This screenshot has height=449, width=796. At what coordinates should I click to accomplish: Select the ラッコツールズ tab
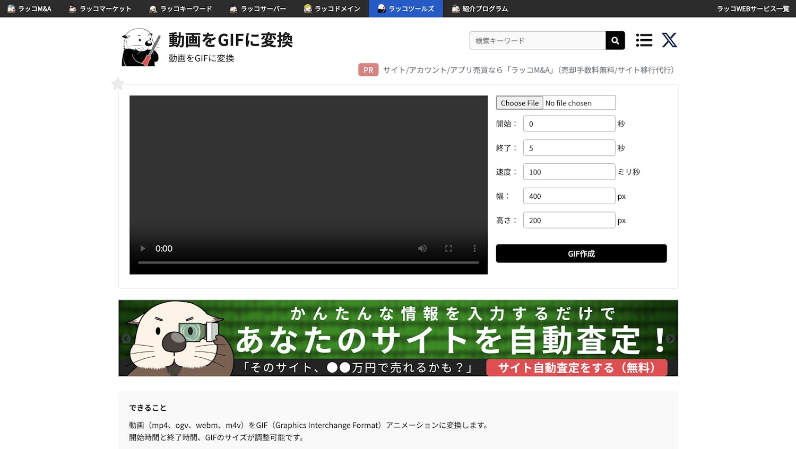406,8
